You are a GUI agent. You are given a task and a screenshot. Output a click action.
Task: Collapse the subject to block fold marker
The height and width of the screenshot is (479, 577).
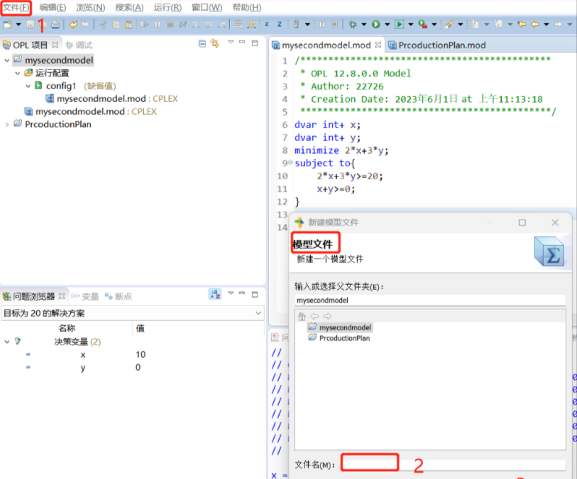click(x=290, y=162)
